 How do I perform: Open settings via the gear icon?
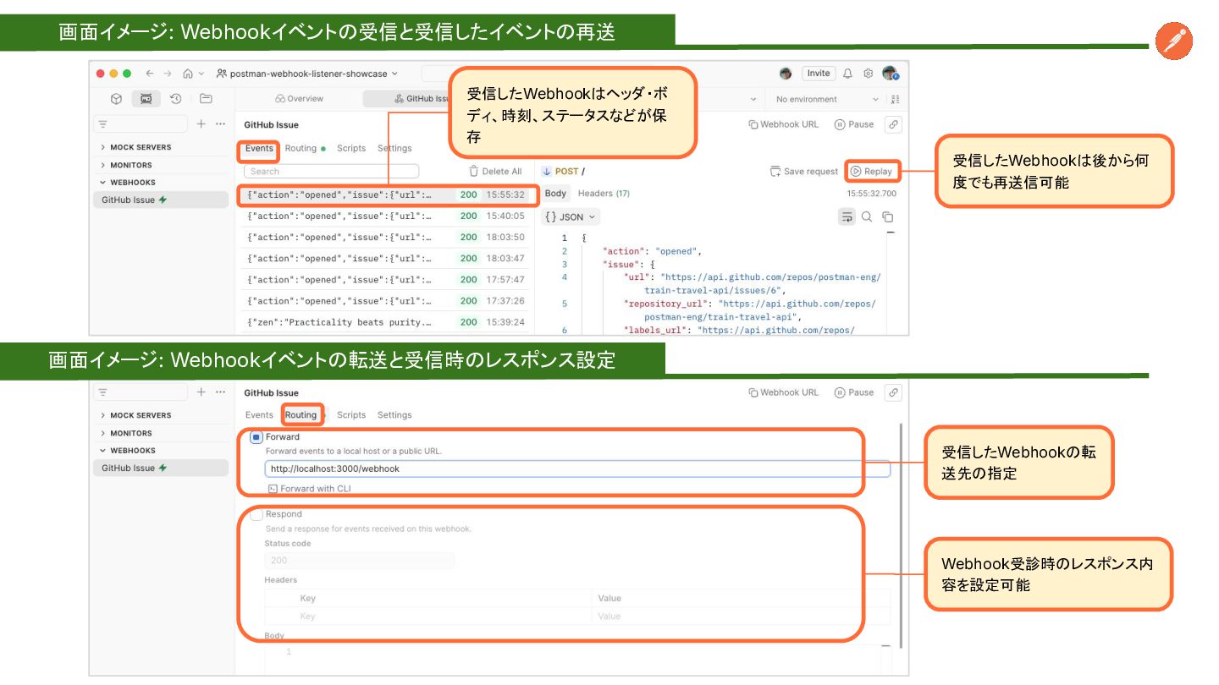click(868, 74)
